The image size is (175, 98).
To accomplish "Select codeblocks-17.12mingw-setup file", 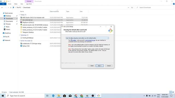I will 32,44.
